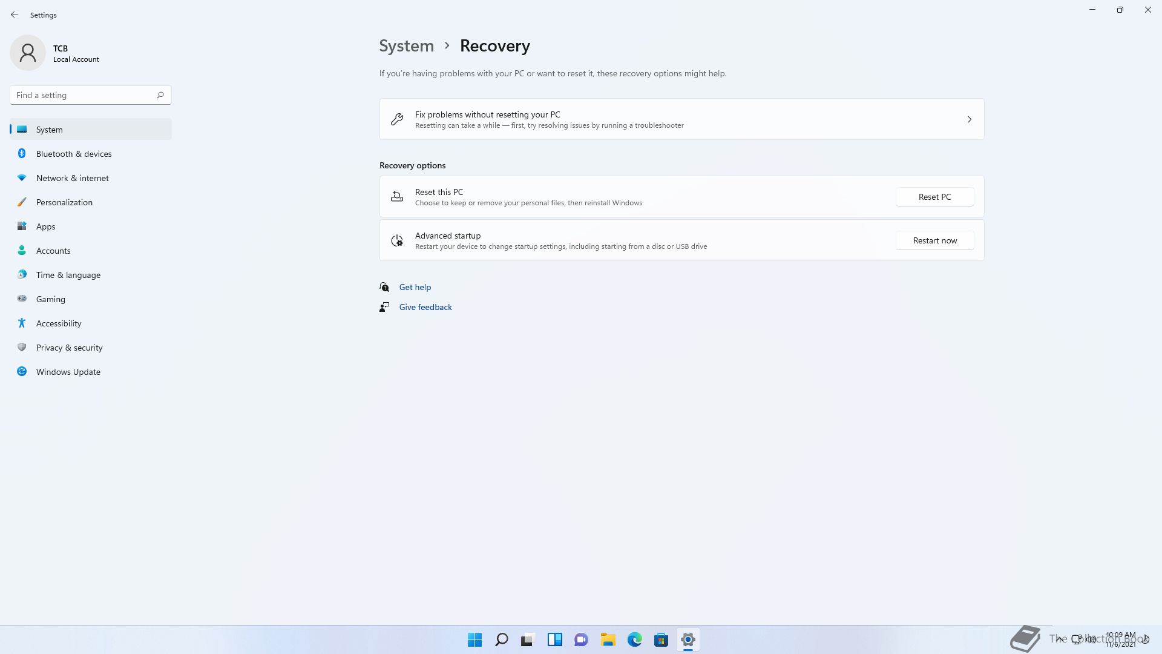Click the Reset PC button
1162x654 pixels.
934,197
